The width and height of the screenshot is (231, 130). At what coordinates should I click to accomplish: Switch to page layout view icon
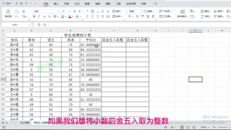point(188,127)
